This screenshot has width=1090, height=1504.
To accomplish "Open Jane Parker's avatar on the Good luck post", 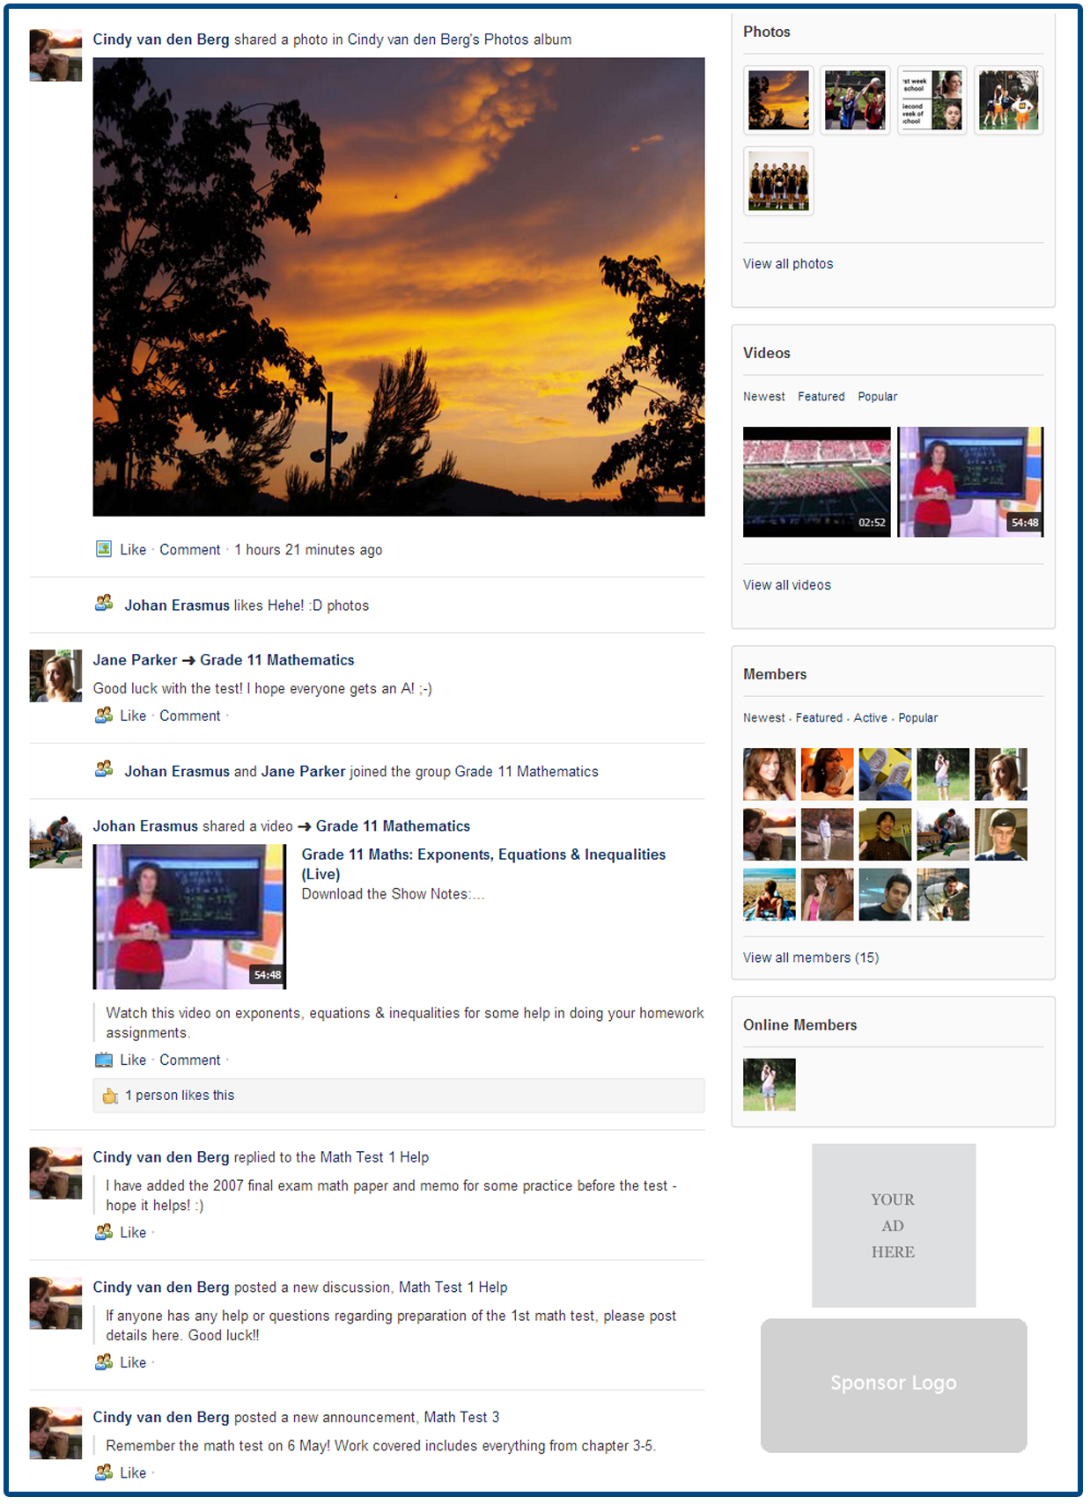I will (x=55, y=676).
